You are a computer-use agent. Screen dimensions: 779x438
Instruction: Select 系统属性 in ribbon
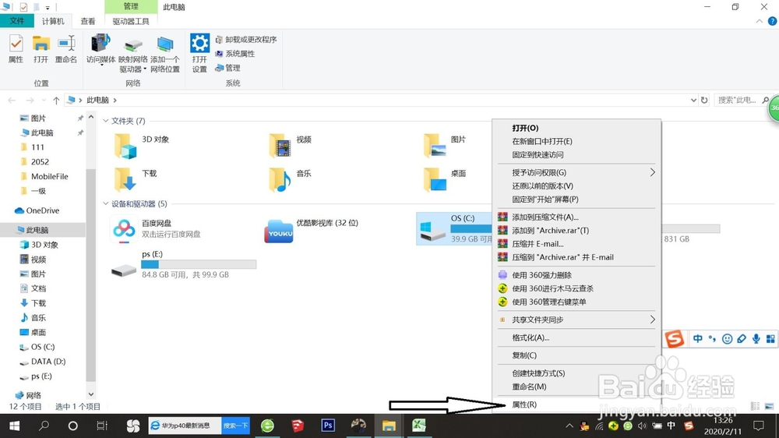(235, 54)
